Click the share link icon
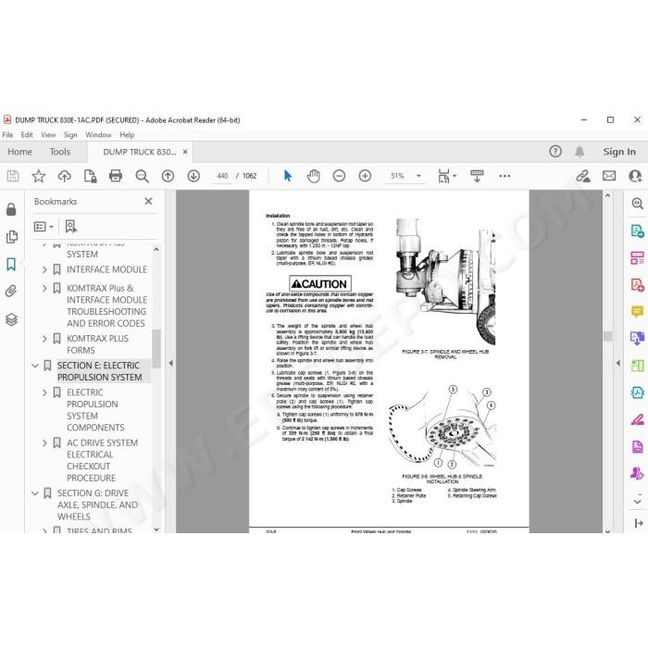The height and width of the screenshot is (648, 648). click(583, 176)
